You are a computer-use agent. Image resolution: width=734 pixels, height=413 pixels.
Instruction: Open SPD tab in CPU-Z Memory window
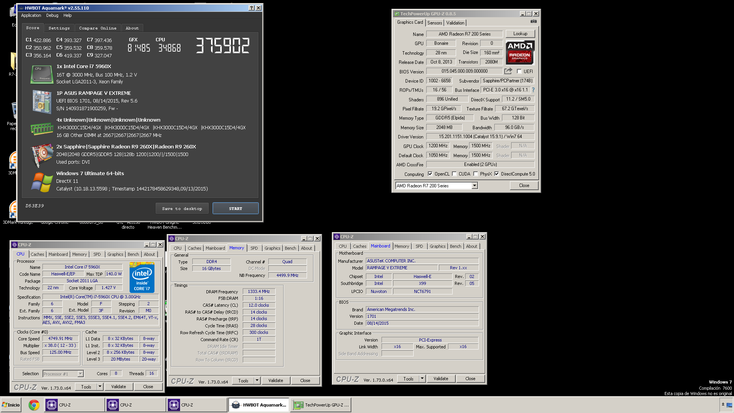(254, 248)
